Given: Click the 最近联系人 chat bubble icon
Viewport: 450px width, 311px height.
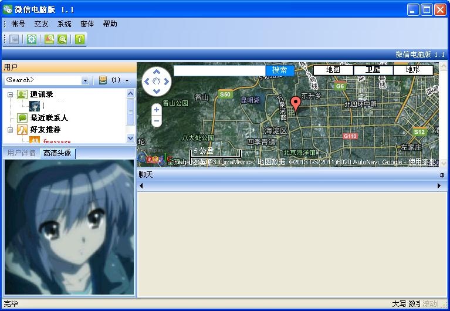Looking at the screenshot, I should [22, 118].
